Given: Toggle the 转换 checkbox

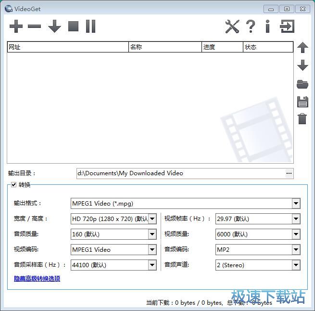Looking at the screenshot, I should [13, 184].
